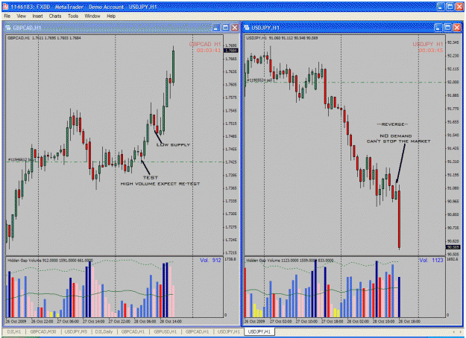Viewport: 466px width, 338px height.
Task: Click the 'NO DEMAND' annotation text
Action: coord(396,136)
